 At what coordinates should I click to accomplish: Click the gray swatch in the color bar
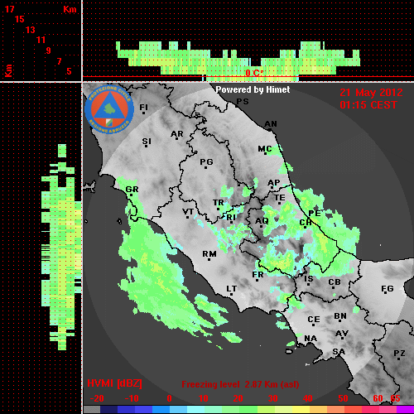pyautogui.click(x=92, y=409)
